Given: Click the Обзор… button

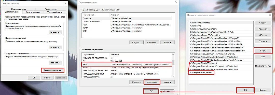Looking at the screenshot, I should 263,35.
